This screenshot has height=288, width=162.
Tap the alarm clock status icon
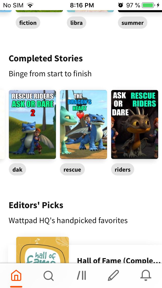coord(120,5)
